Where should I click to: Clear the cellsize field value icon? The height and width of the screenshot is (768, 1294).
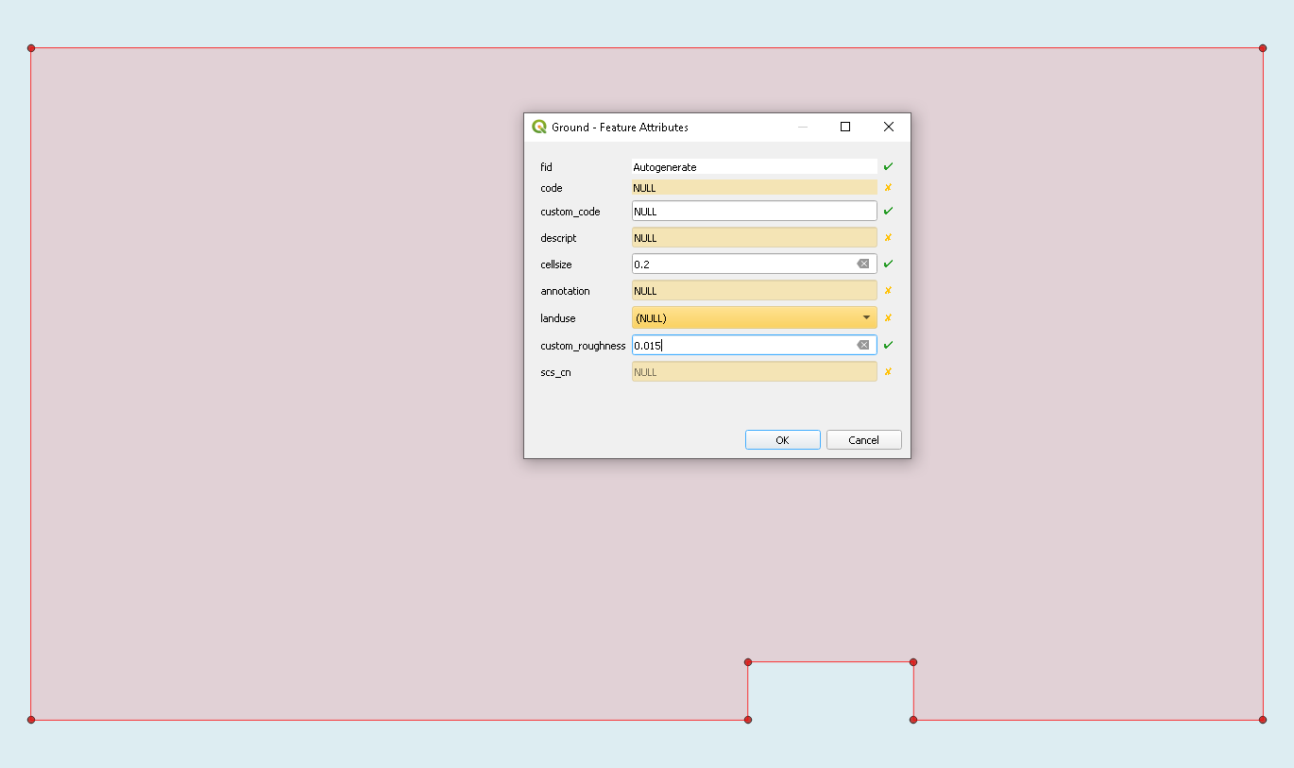click(x=862, y=265)
